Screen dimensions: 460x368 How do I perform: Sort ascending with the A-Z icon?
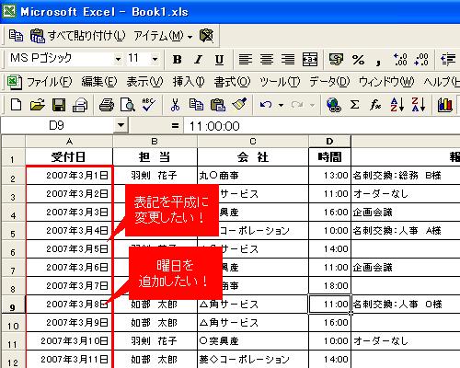397,105
